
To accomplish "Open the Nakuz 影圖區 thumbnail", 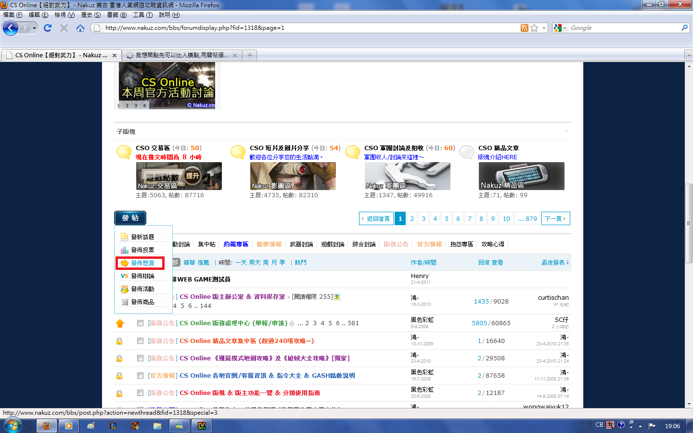I will pos(293,176).
